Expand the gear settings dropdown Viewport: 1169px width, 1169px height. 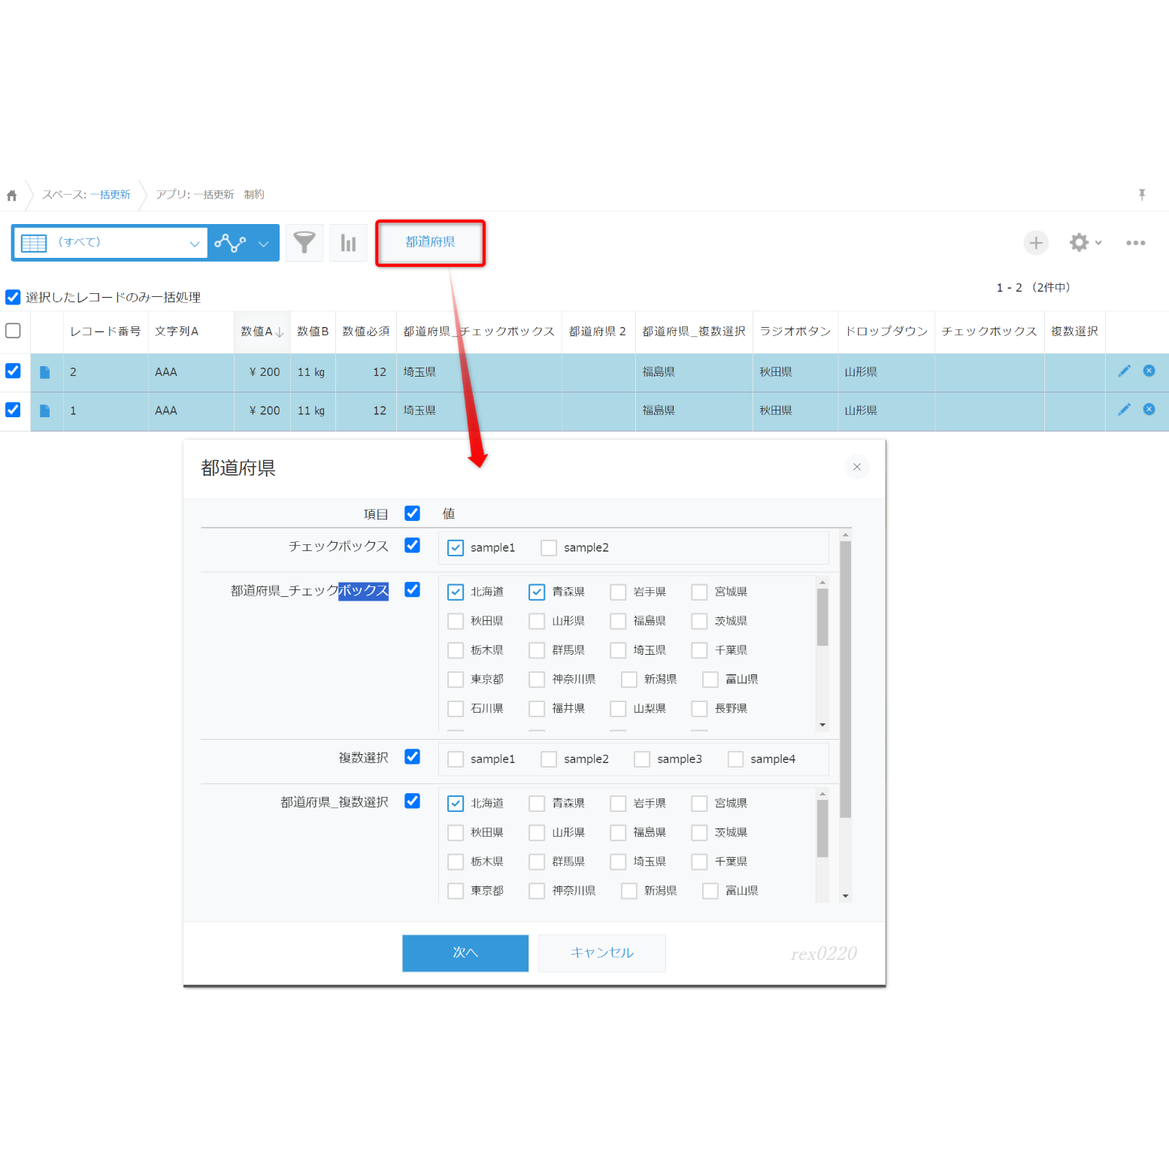(x=1085, y=242)
